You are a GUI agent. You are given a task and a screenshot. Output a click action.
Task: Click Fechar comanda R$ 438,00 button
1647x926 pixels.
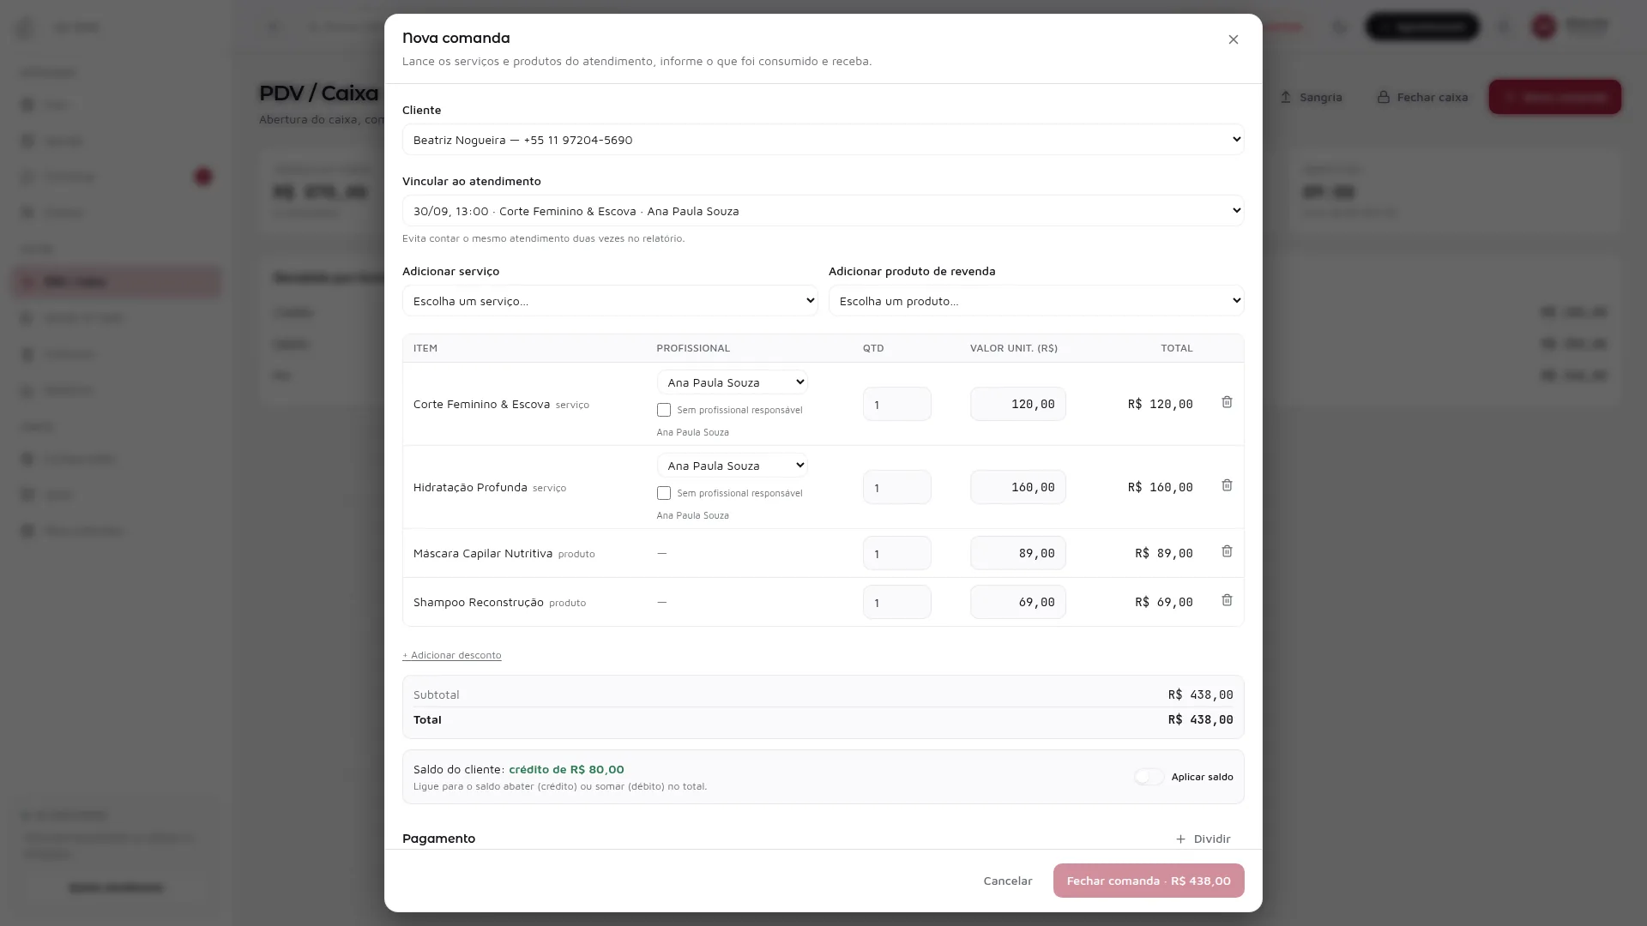(1149, 881)
